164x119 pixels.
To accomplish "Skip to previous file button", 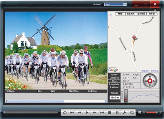I will (x=72, y=113).
